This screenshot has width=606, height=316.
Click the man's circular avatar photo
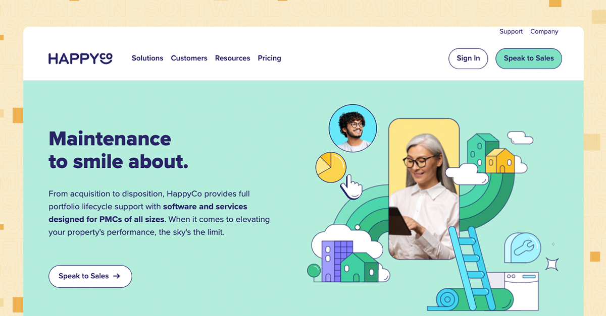[352, 128]
